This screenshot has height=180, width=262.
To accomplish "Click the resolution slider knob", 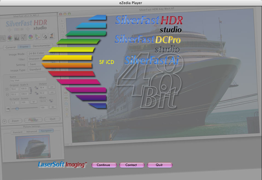I will [17, 108].
